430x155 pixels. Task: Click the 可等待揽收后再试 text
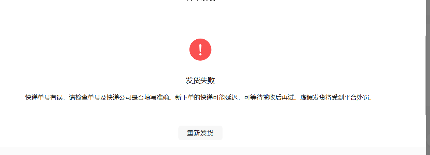[269, 98]
